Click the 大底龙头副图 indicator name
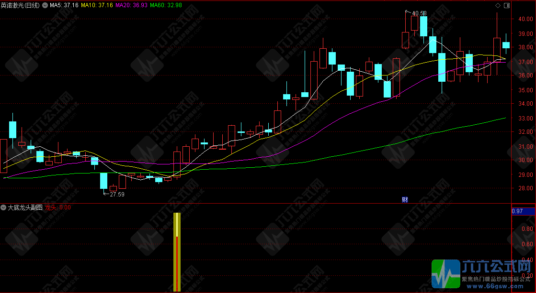536x293 pixels. tap(25, 208)
